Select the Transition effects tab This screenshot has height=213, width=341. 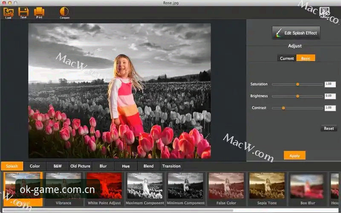(x=171, y=166)
